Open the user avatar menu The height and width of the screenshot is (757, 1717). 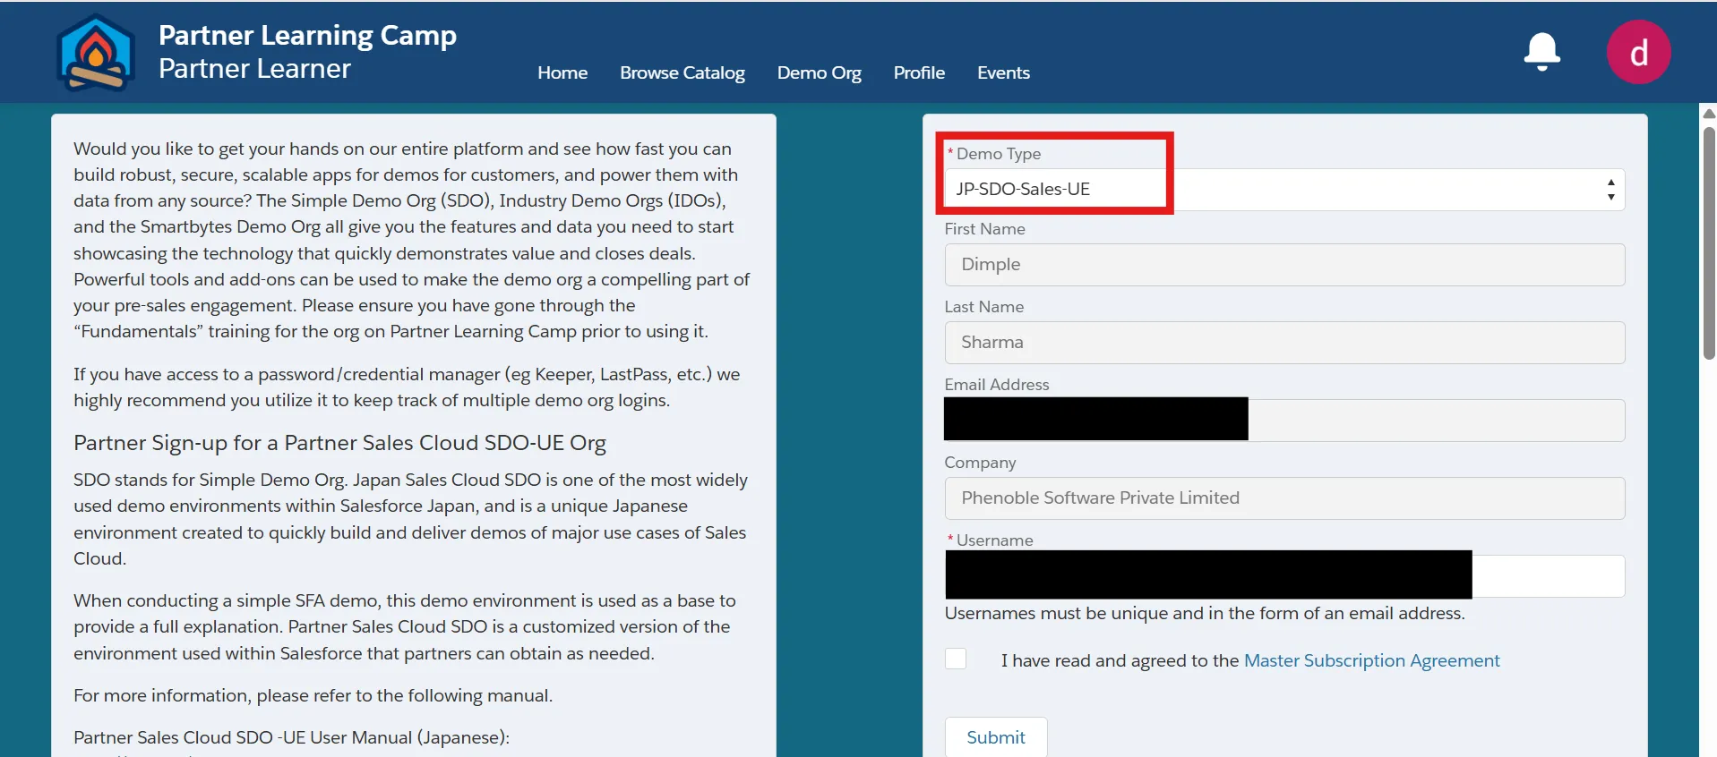1637,53
